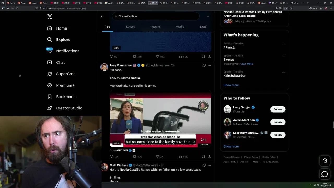
Task: Open more options for Skenes trend
Action: 284,56
